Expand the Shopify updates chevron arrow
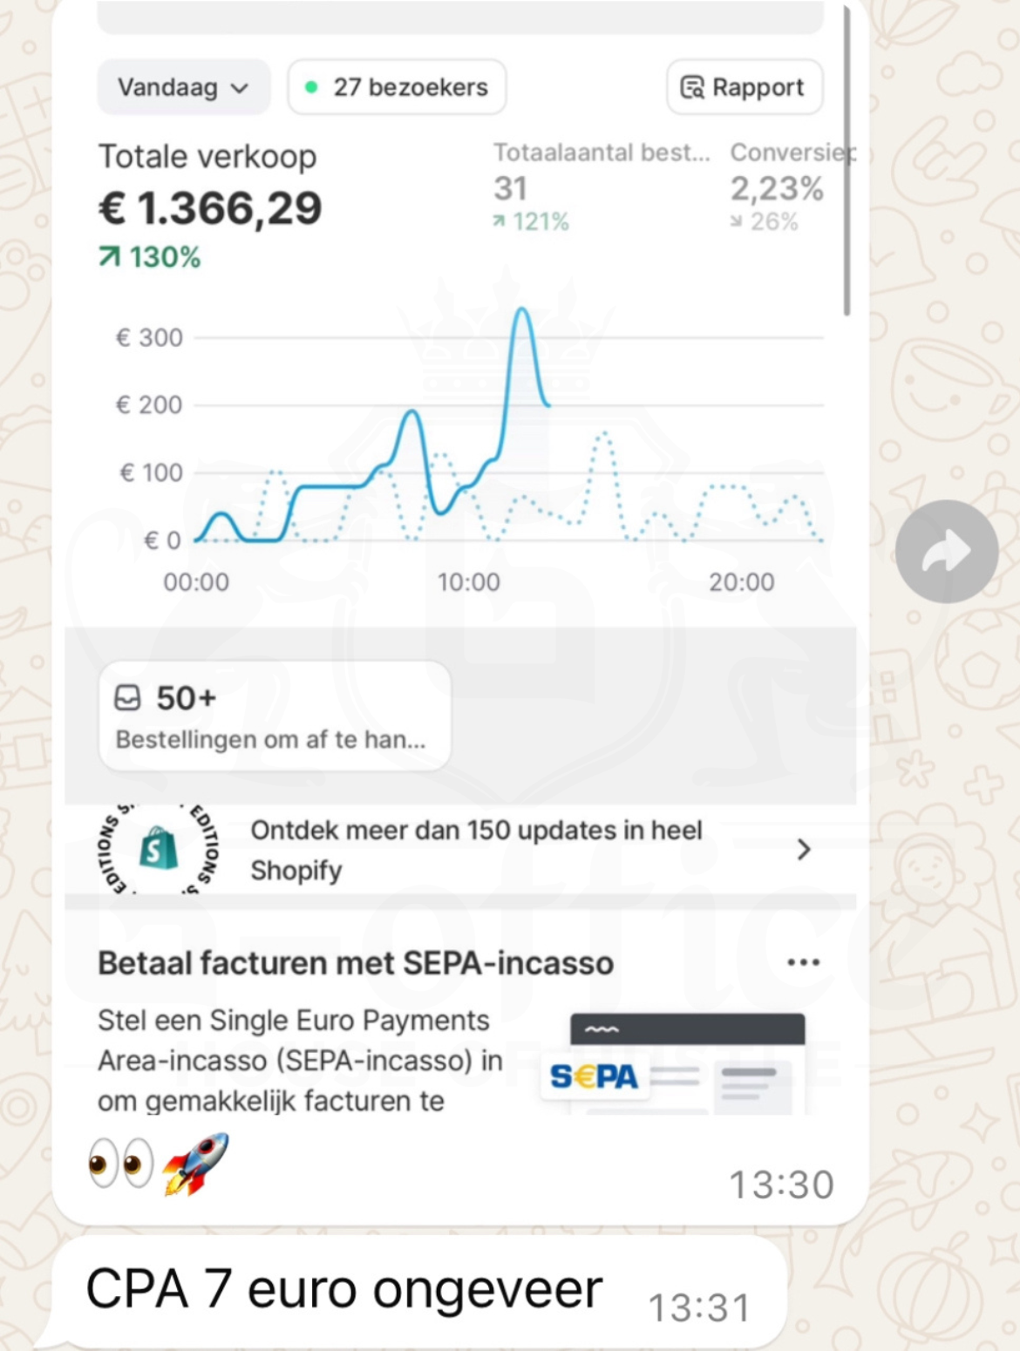The height and width of the screenshot is (1351, 1020). coord(804,850)
